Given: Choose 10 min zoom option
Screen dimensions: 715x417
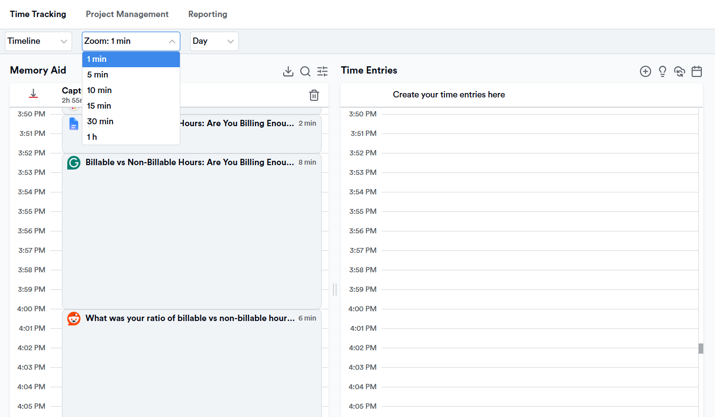Looking at the screenshot, I should click(131, 90).
